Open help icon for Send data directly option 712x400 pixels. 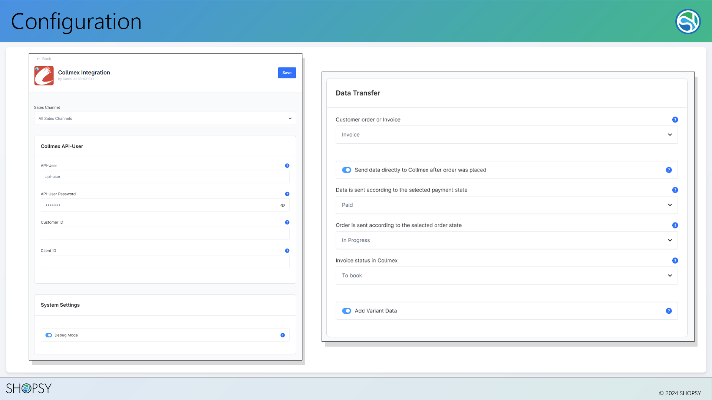pos(669,170)
